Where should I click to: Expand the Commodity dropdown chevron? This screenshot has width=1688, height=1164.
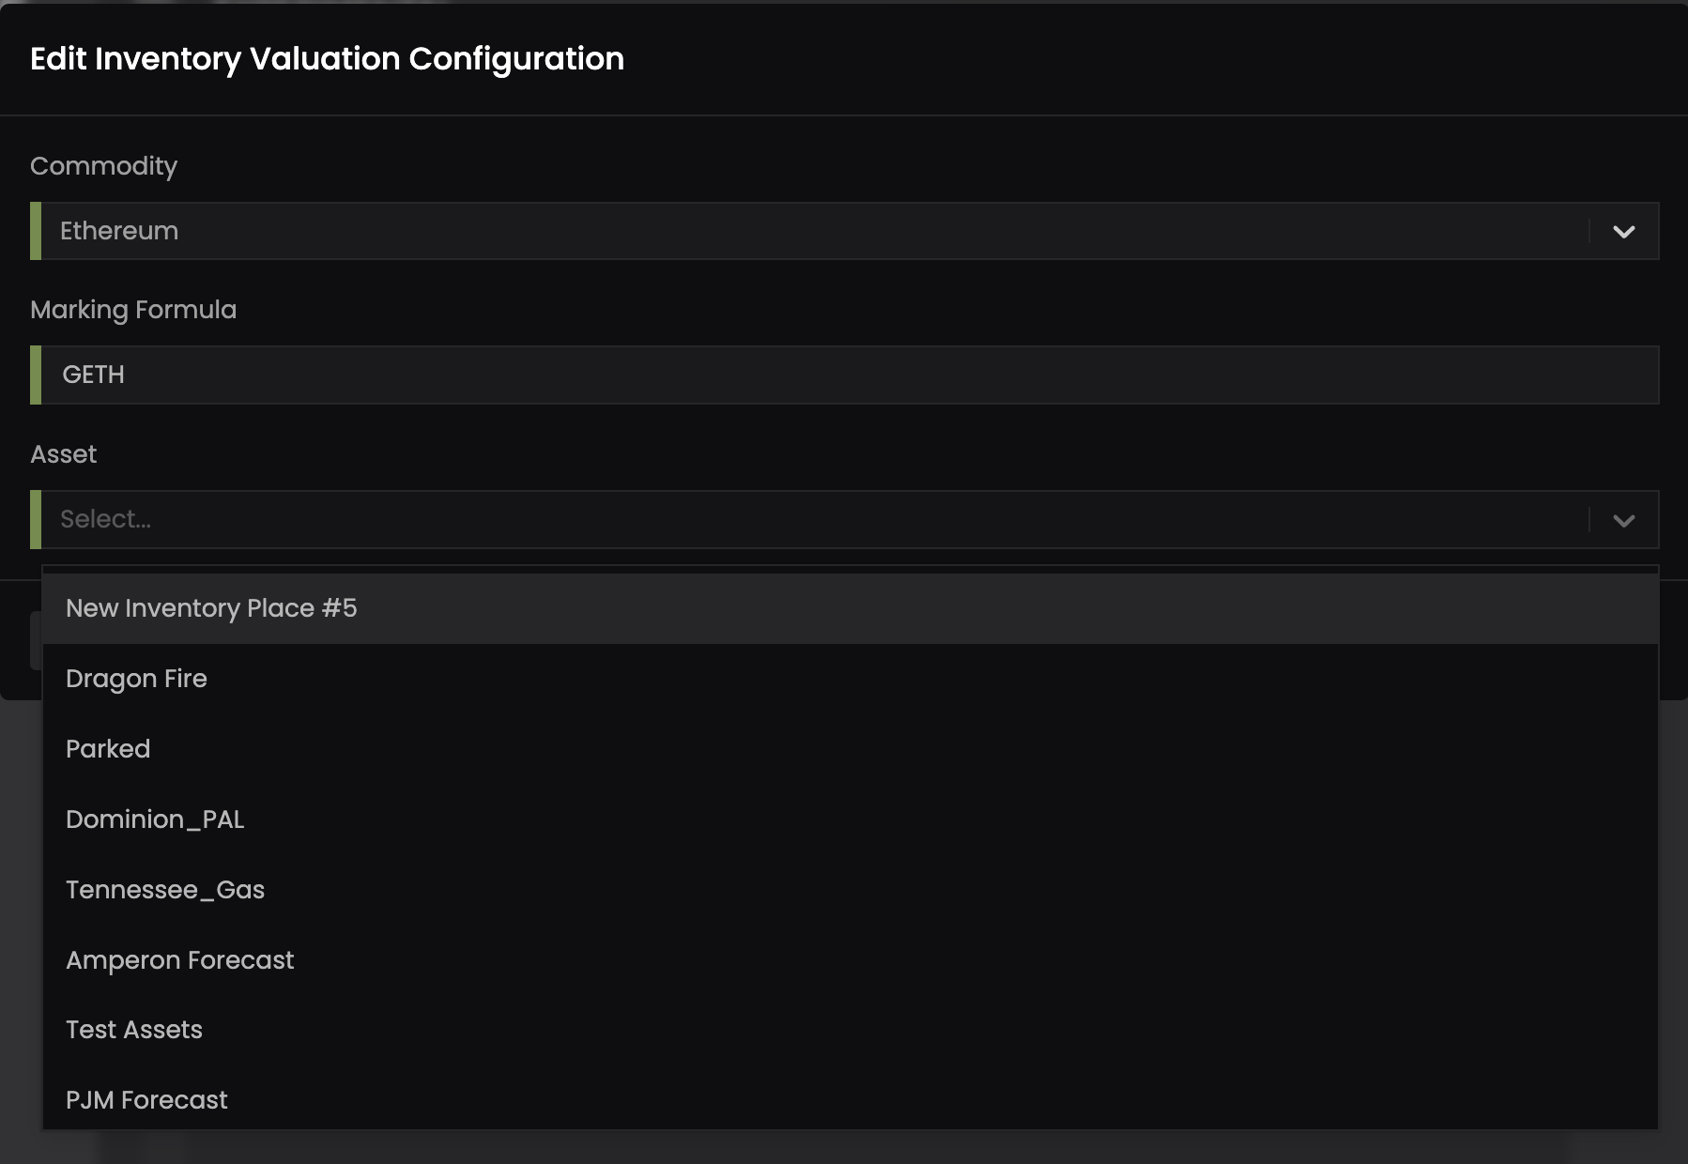1623,231
